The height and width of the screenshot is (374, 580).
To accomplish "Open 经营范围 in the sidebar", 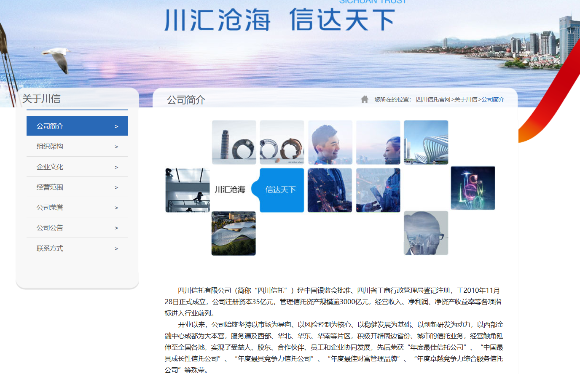I will tap(50, 187).
